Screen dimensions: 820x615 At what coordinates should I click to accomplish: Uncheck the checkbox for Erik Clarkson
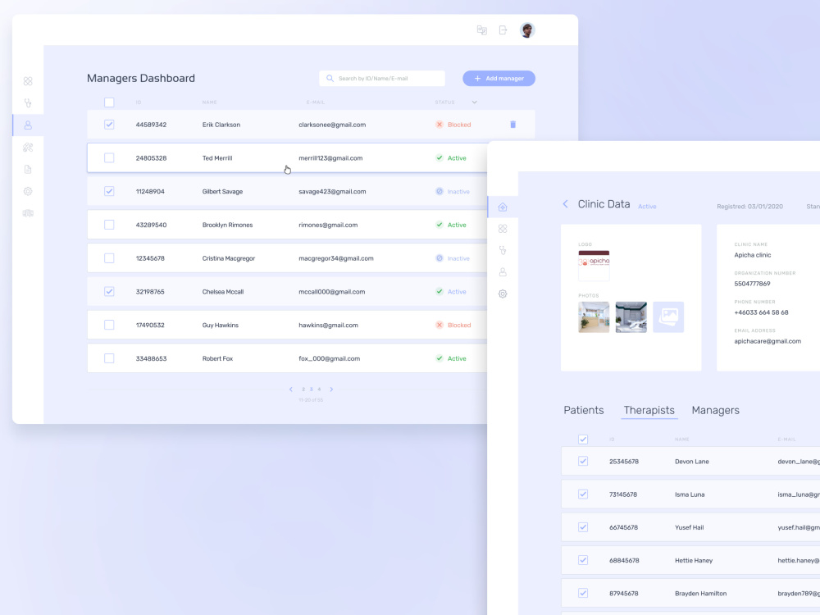pos(109,125)
